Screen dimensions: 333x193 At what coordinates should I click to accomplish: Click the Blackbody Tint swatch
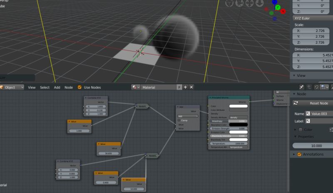pyautogui.click(x=238, y=139)
